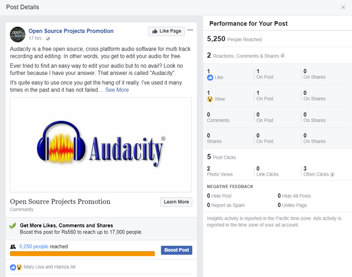Expand the post text with See More
The width and height of the screenshot is (352, 277).
[x=117, y=90]
